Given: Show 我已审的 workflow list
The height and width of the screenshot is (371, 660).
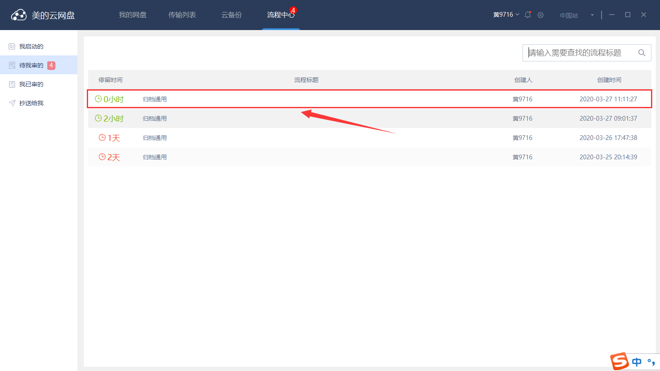Looking at the screenshot, I should (x=31, y=84).
